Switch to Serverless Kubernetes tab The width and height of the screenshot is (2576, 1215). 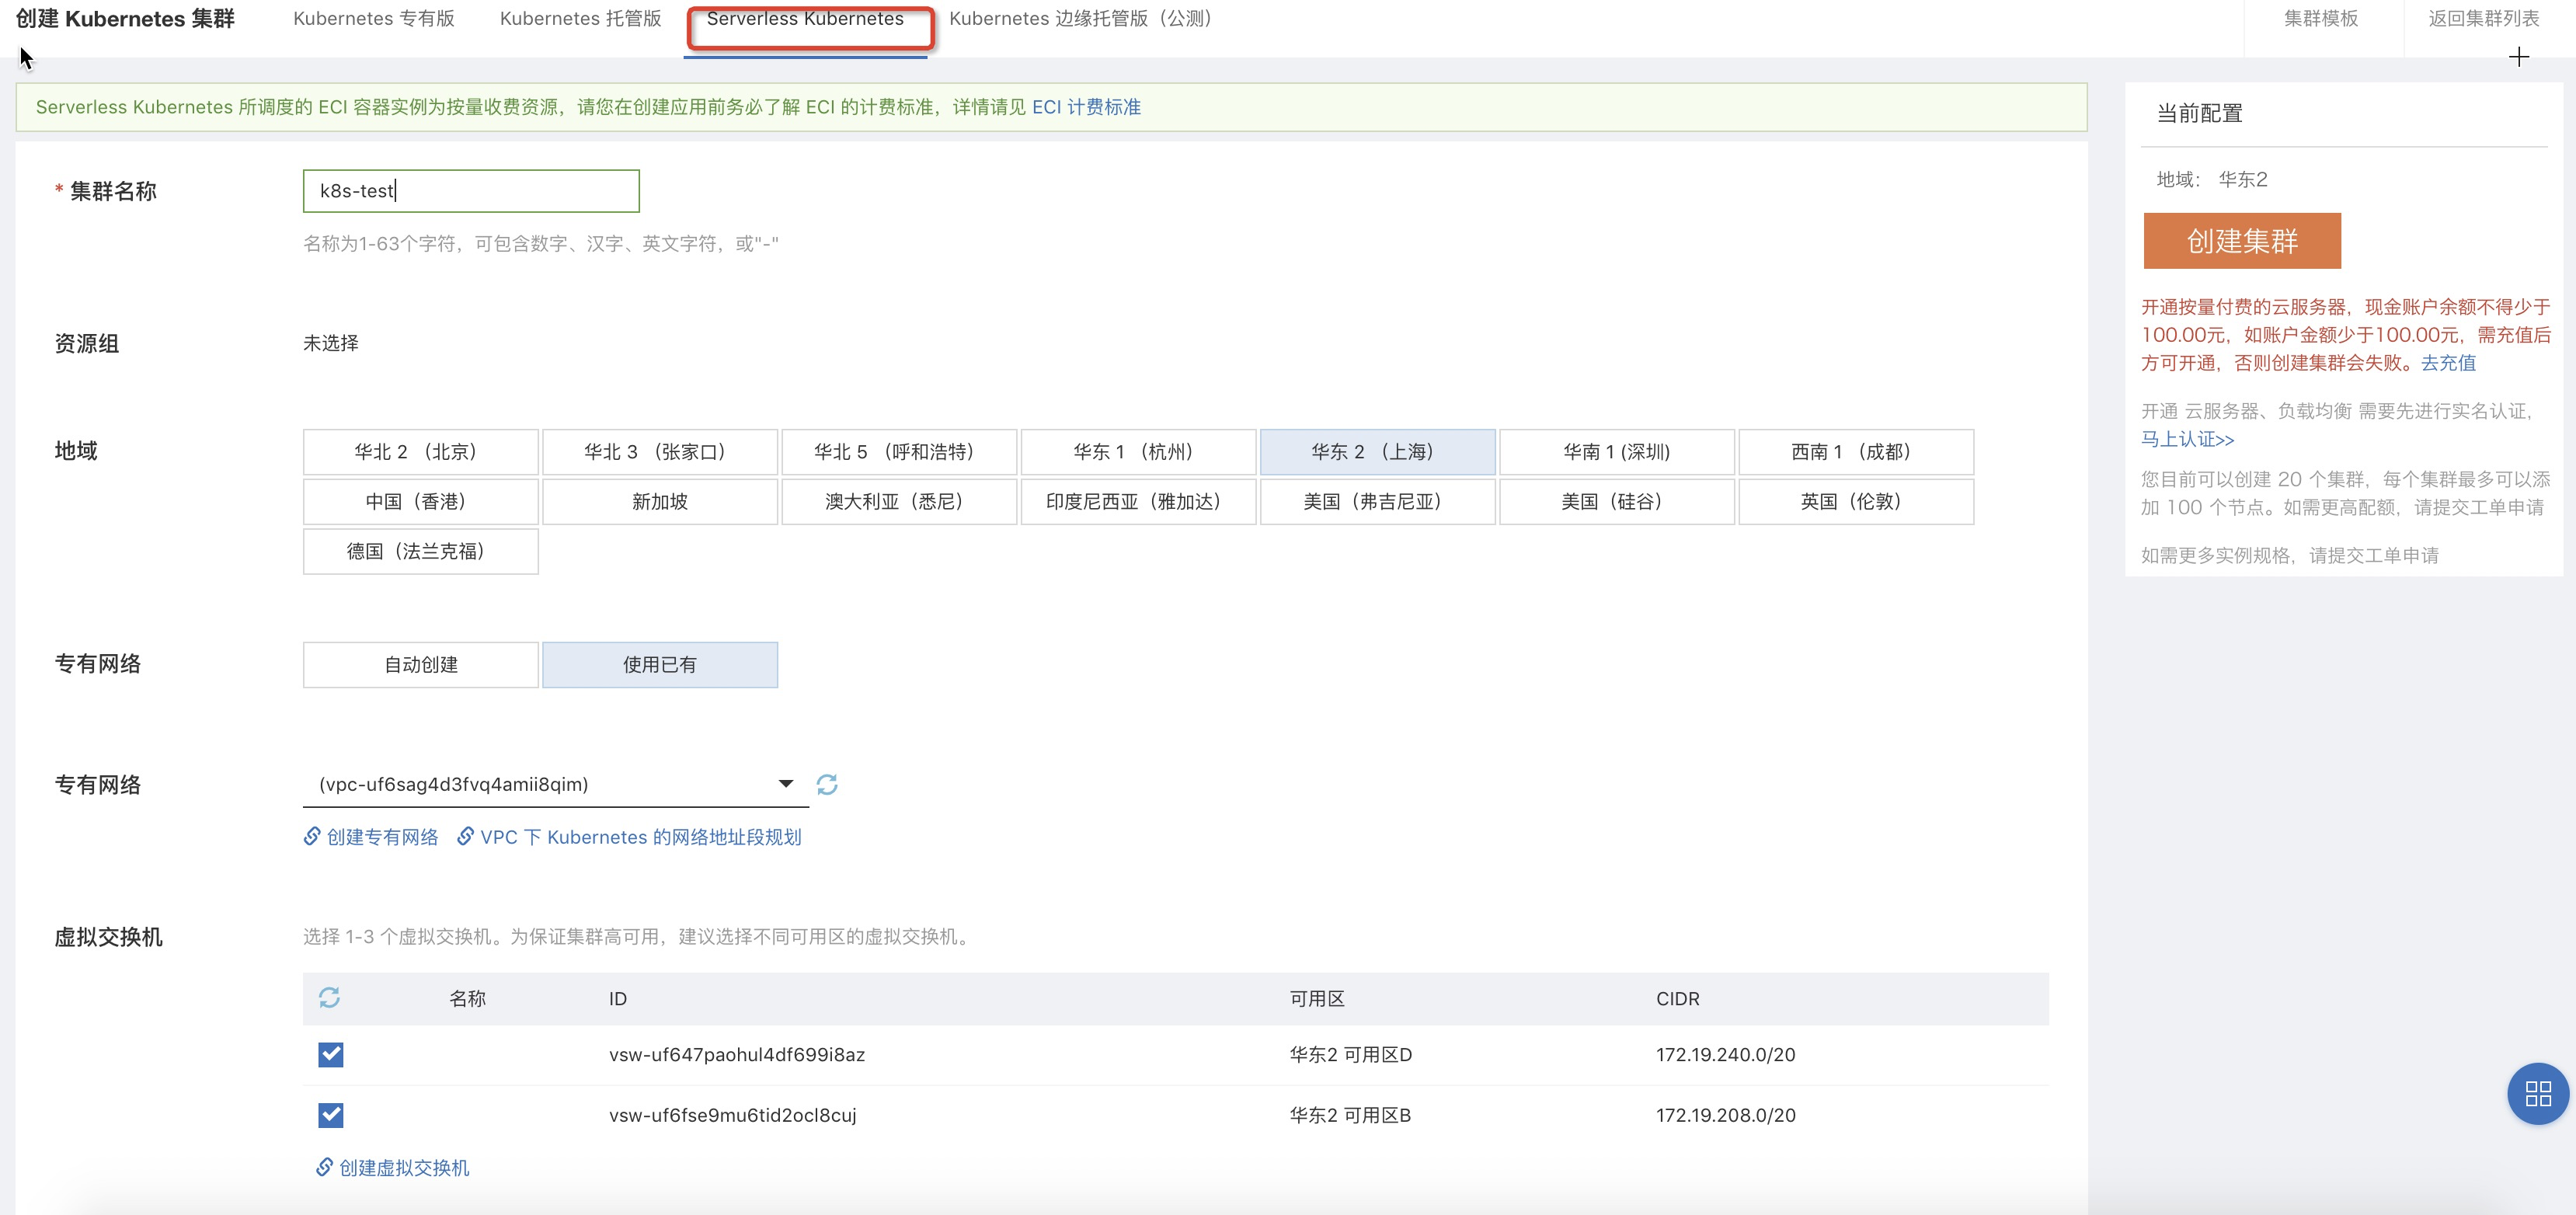(x=805, y=18)
